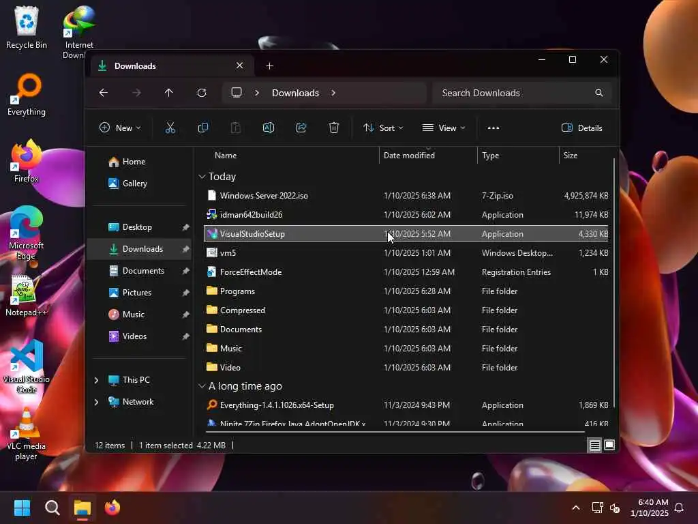The image size is (698, 524).
Task: Click chevron before Downloads in address bar
Action: pyautogui.click(x=257, y=93)
